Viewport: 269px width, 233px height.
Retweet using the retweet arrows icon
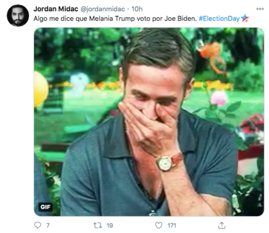98,225
